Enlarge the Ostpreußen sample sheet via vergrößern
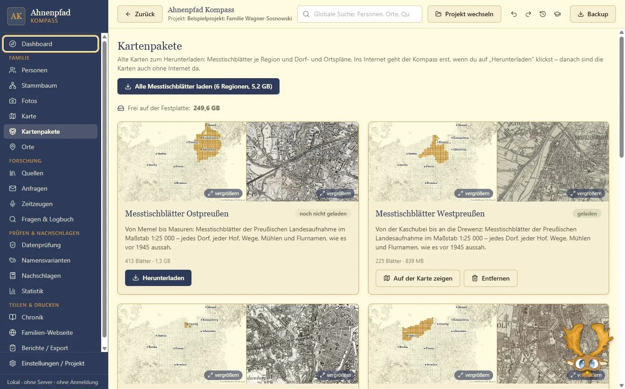Screen dimensions: 625x389 tap(335, 193)
